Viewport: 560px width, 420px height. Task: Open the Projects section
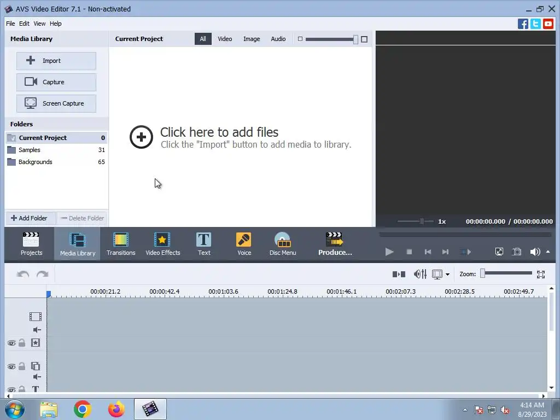(31, 244)
